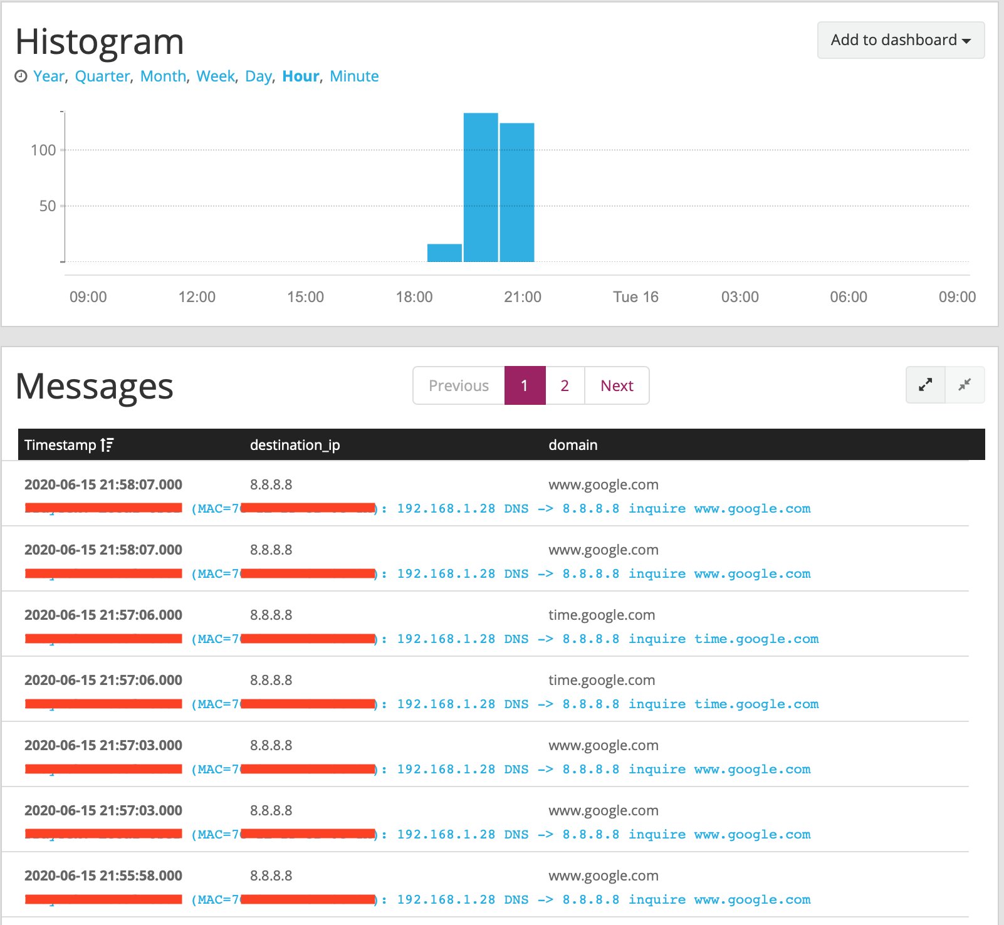Click the tallest histogram bar
The width and height of the screenshot is (1004, 925).
(x=481, y=188)
